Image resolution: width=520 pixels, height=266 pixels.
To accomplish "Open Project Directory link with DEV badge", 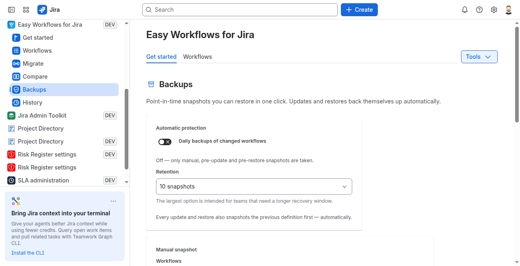I will pos(62,142).
